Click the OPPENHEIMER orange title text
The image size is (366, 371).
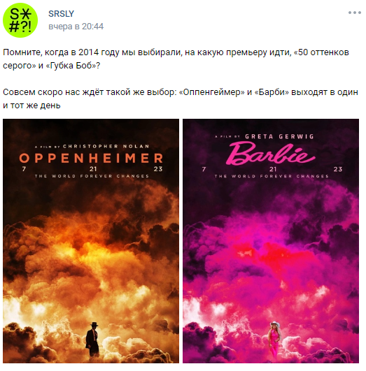pyautogui.click(x=91, y=159)
